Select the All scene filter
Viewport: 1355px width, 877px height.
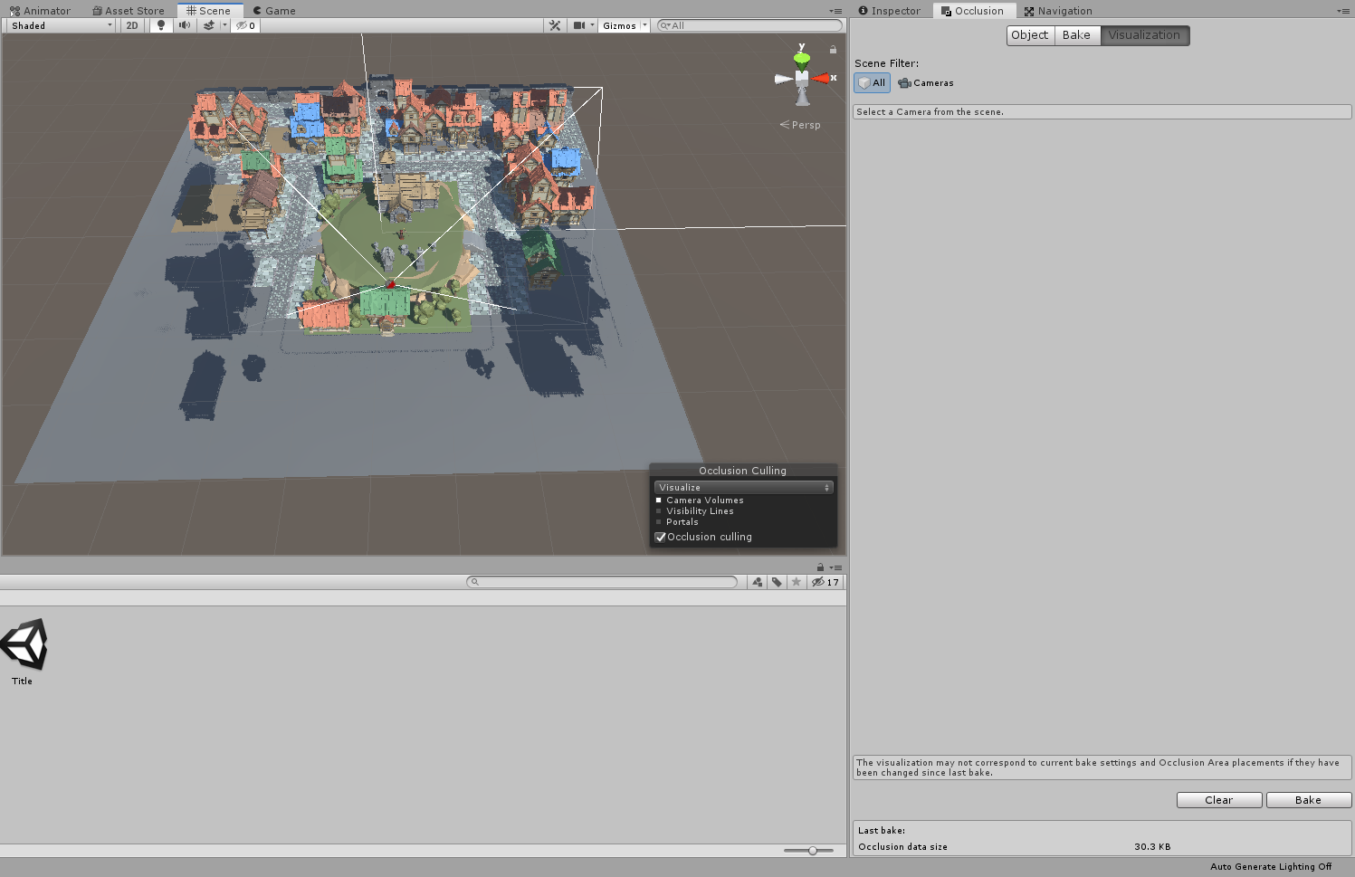[873, 82]
